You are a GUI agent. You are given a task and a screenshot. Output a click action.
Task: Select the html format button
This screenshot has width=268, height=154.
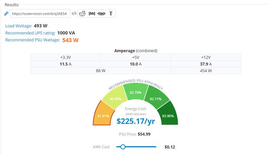point(101,14)
